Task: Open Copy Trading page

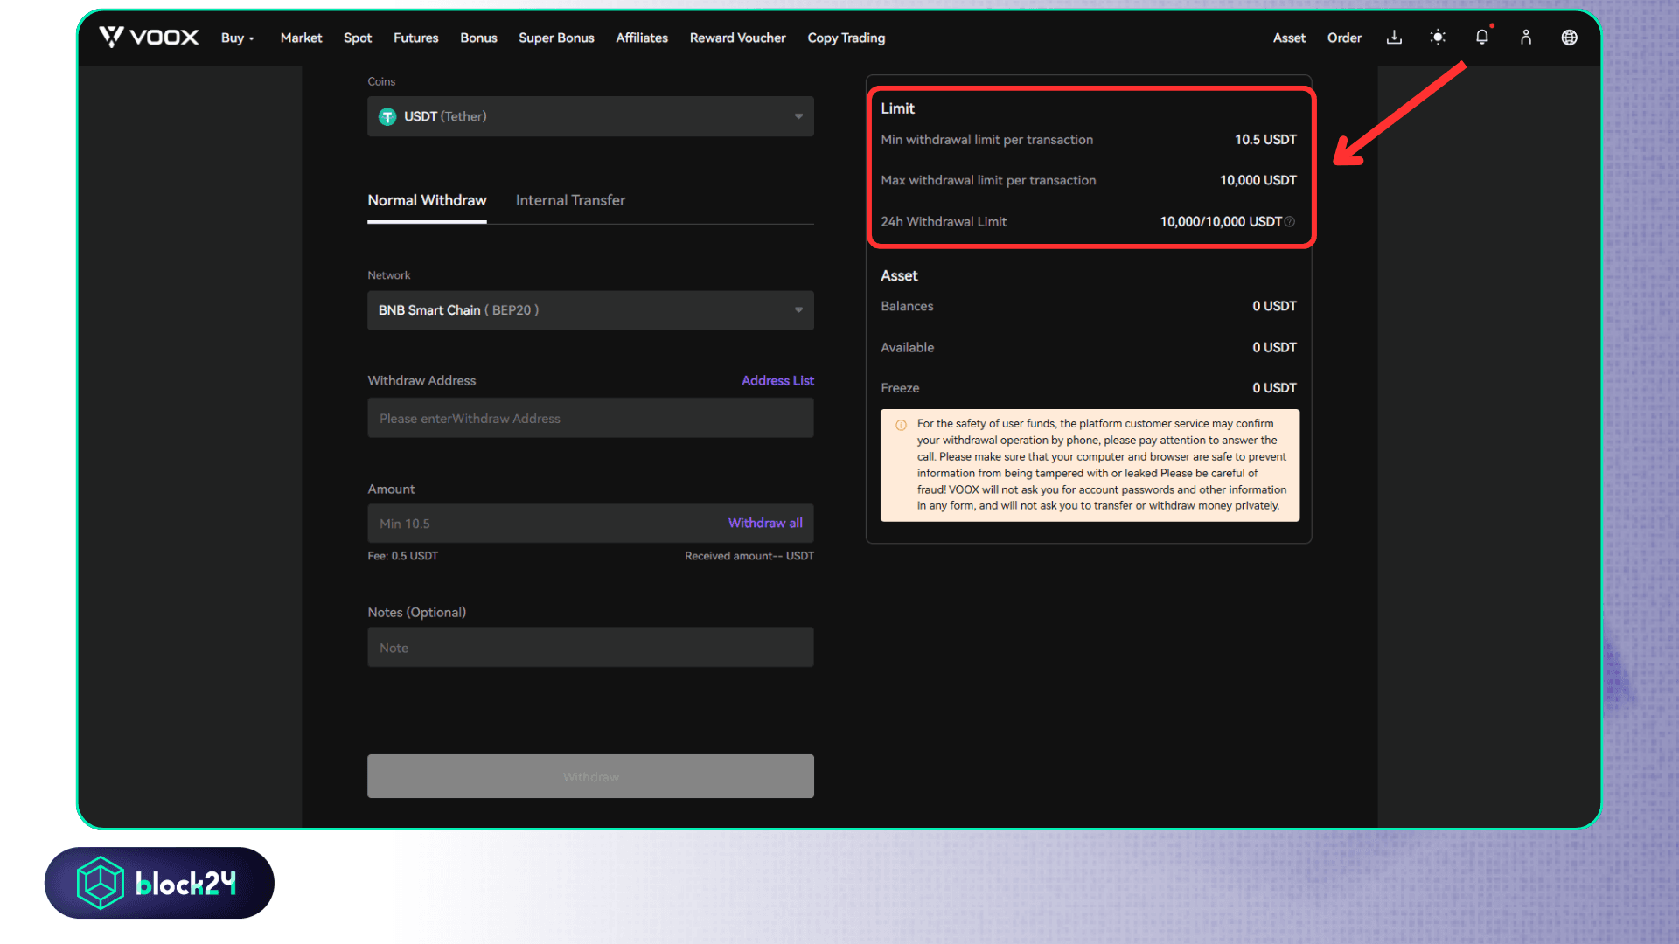Action: (x=846, y=38)
